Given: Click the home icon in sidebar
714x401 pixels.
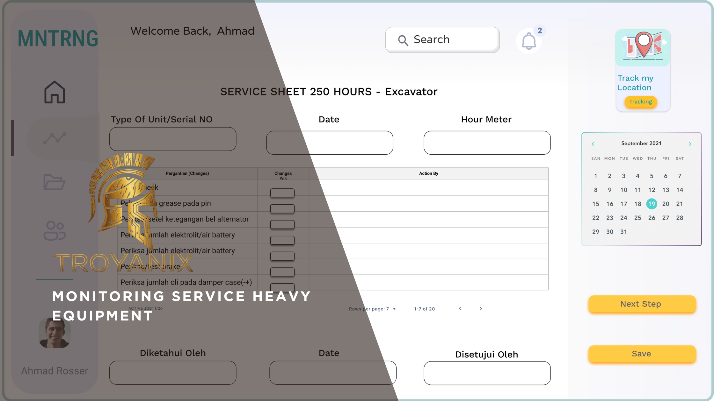Looking at the screenshot, I should 55,92.
